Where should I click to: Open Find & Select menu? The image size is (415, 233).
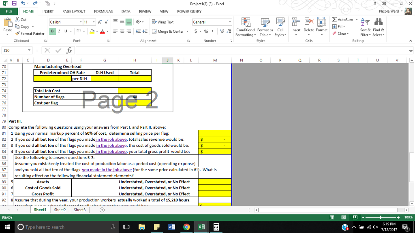point(378,27)
